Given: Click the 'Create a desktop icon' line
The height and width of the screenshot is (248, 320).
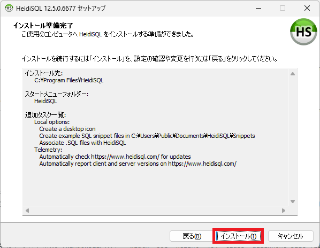Looking at the screenshot, I should [67, 129].
